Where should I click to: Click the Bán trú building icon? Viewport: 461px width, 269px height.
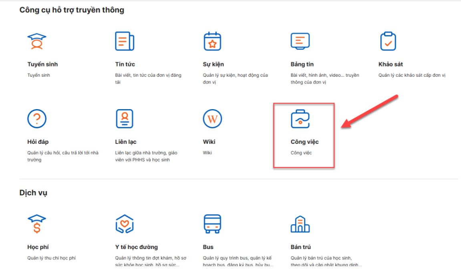pyautogui.click(x=300, y=224)
